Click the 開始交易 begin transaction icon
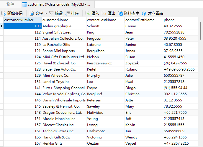The image size is (203, 147). tap(4, 13)
